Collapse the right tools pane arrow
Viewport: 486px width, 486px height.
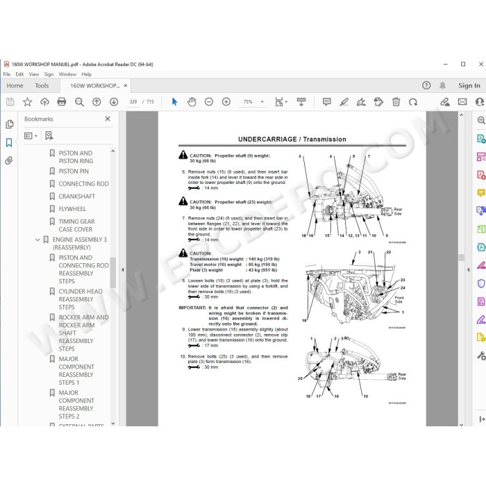(469, 269)
